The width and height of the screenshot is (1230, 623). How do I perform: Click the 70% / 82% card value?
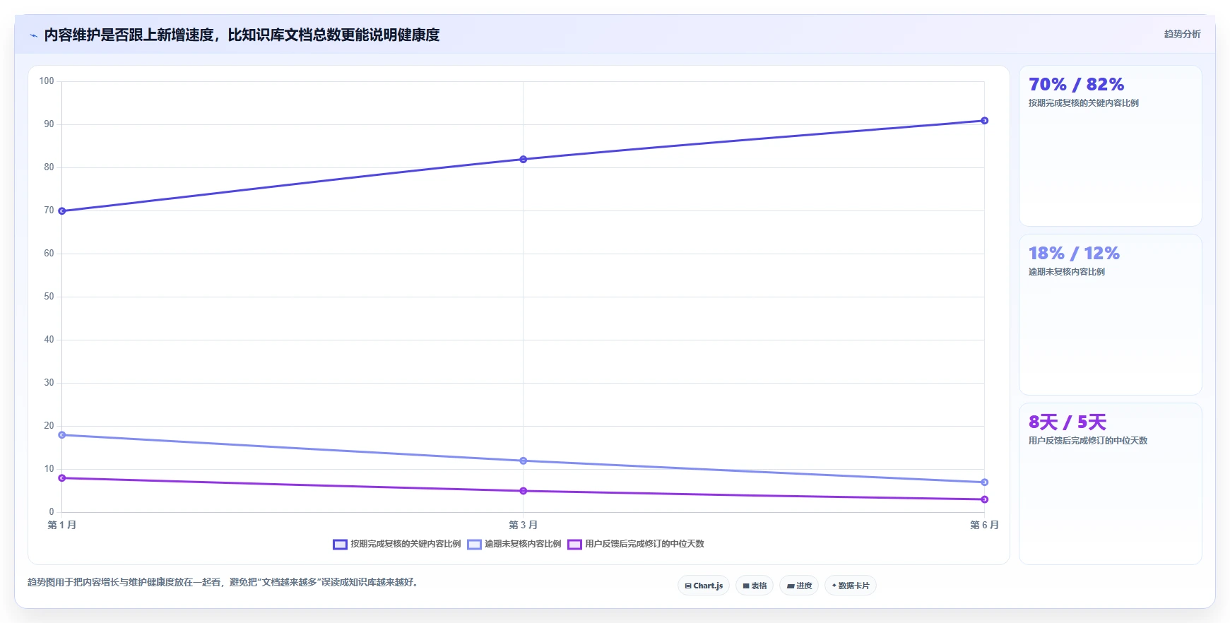[x=1076, y=85]
